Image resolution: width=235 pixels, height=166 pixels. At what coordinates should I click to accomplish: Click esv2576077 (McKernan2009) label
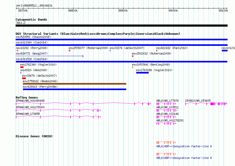(x=88, y=48)
